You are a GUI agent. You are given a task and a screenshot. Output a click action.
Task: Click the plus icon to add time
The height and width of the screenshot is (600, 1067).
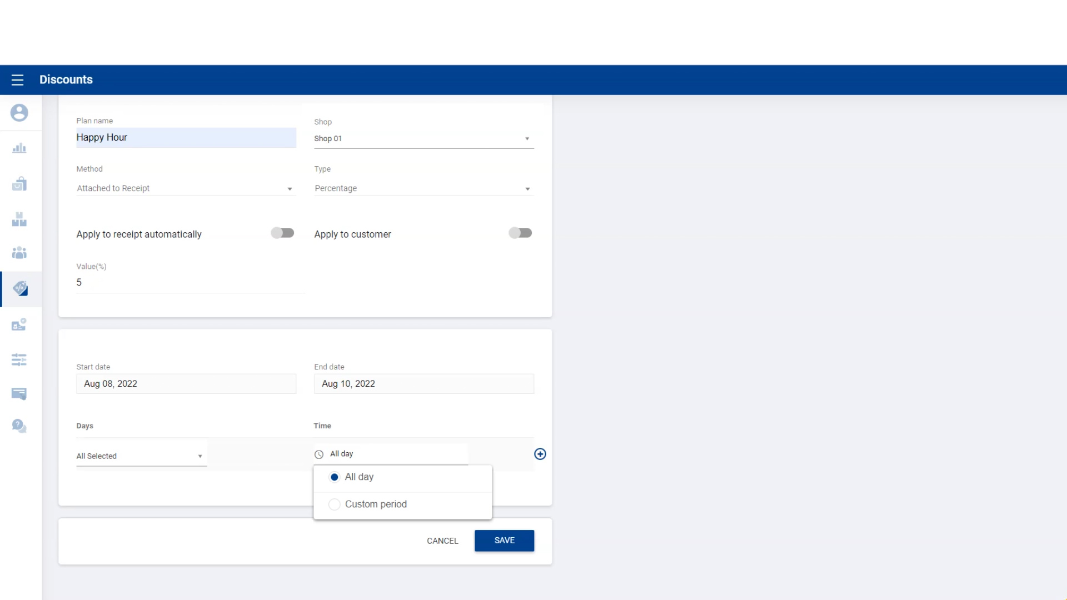click(540, 454)
